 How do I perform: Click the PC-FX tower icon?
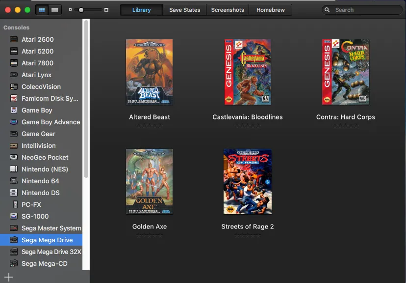pyautogui.click(x=15, y=204)
